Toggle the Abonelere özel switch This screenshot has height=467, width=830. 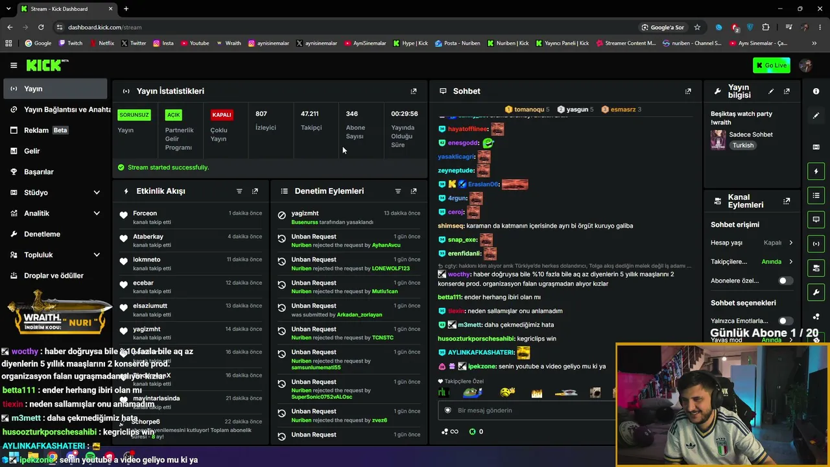coord(785,281)
